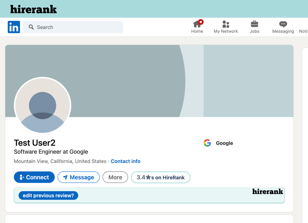Open the Contact info link
The image size is (308, 223).
pos(125,161)
